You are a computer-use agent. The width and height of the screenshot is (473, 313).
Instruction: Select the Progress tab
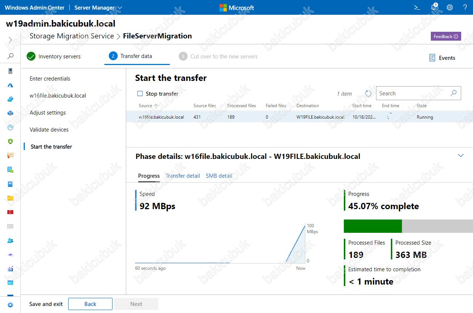pyautogui.click(x=149, y=176)
